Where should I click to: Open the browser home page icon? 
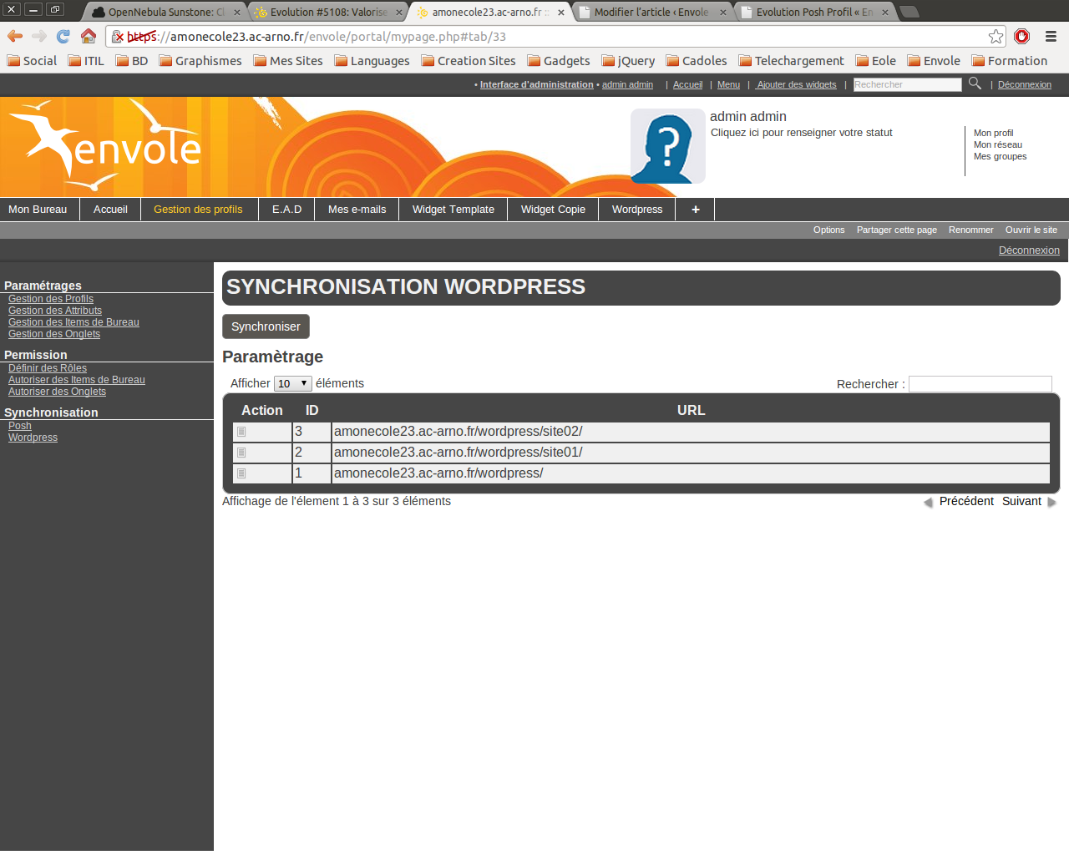[89, 36]
